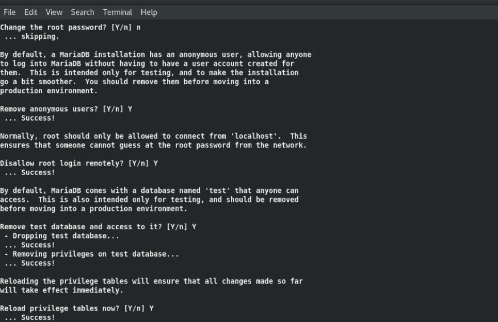This screenshot has width=498, height=322.
Task: Click the 'Remove anonymous users?' prompt line
Action: coord(66,109)
